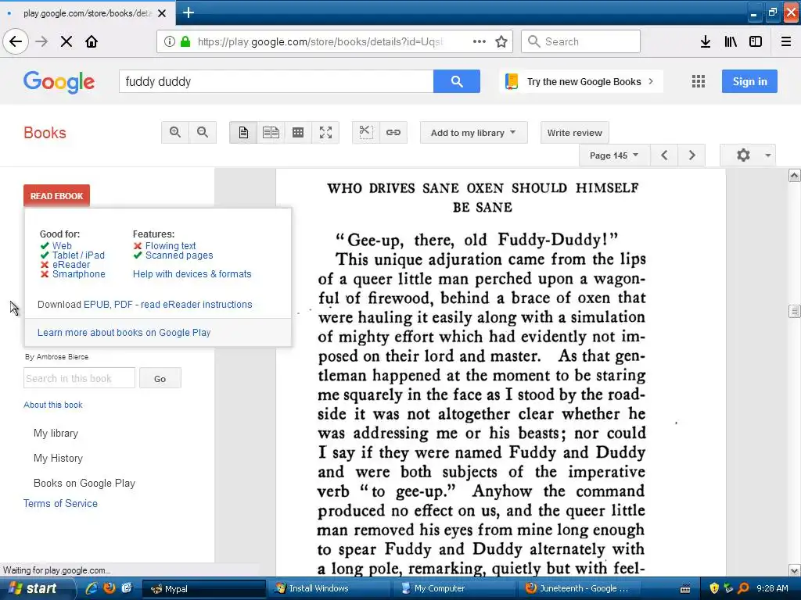Click the page scrollbar down arrow

[795, 570]
